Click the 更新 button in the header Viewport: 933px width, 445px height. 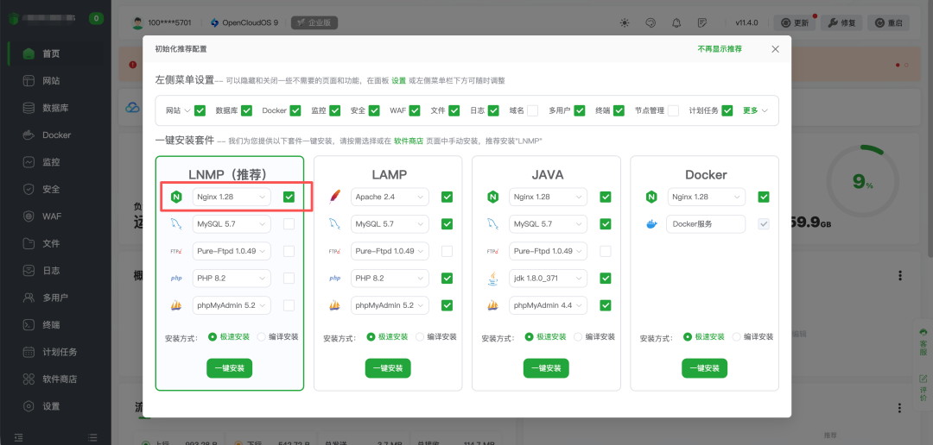[x=795, y=23]
